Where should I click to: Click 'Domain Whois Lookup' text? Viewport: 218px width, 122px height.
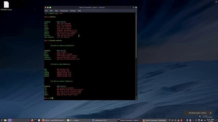coord(64,54)
